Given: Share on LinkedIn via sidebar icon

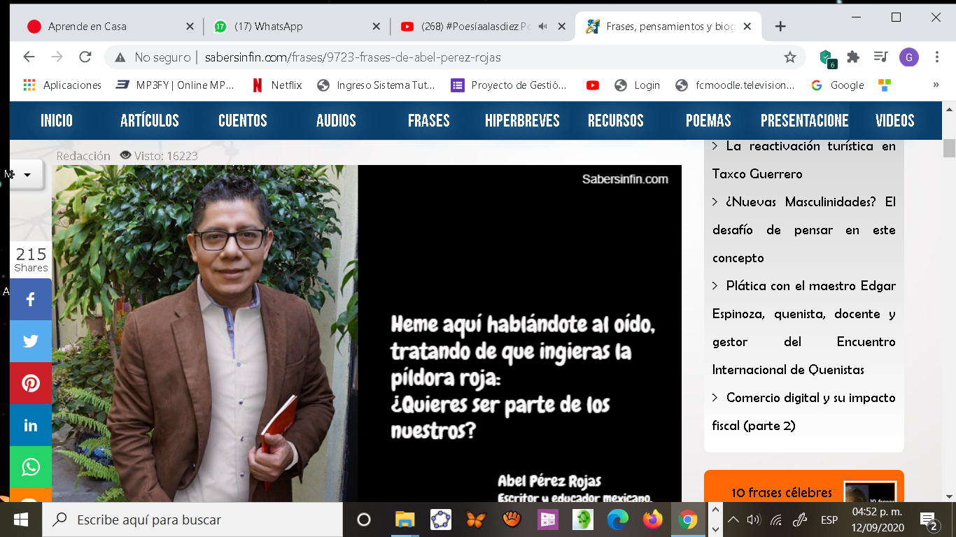Looking at the screenshot, I should tap(31, 425).
